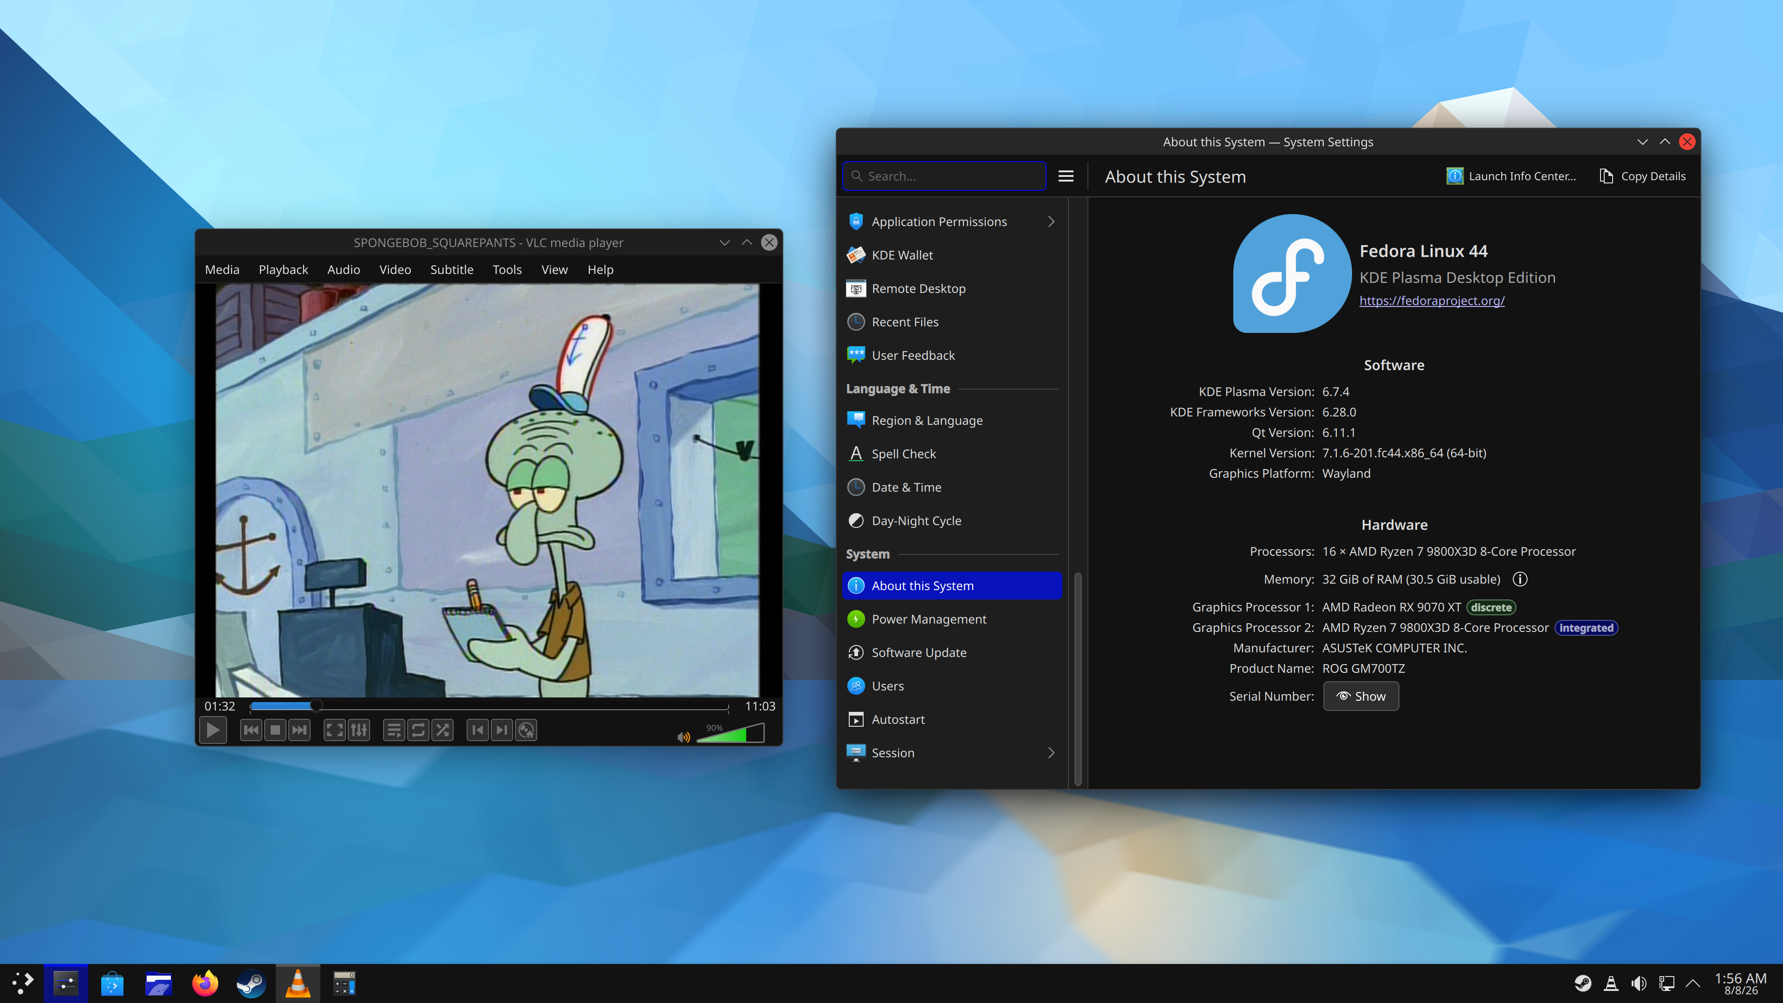Open the View menu in VLC
This screenshot has height=1003, width=1783.
tap(554, 269)
